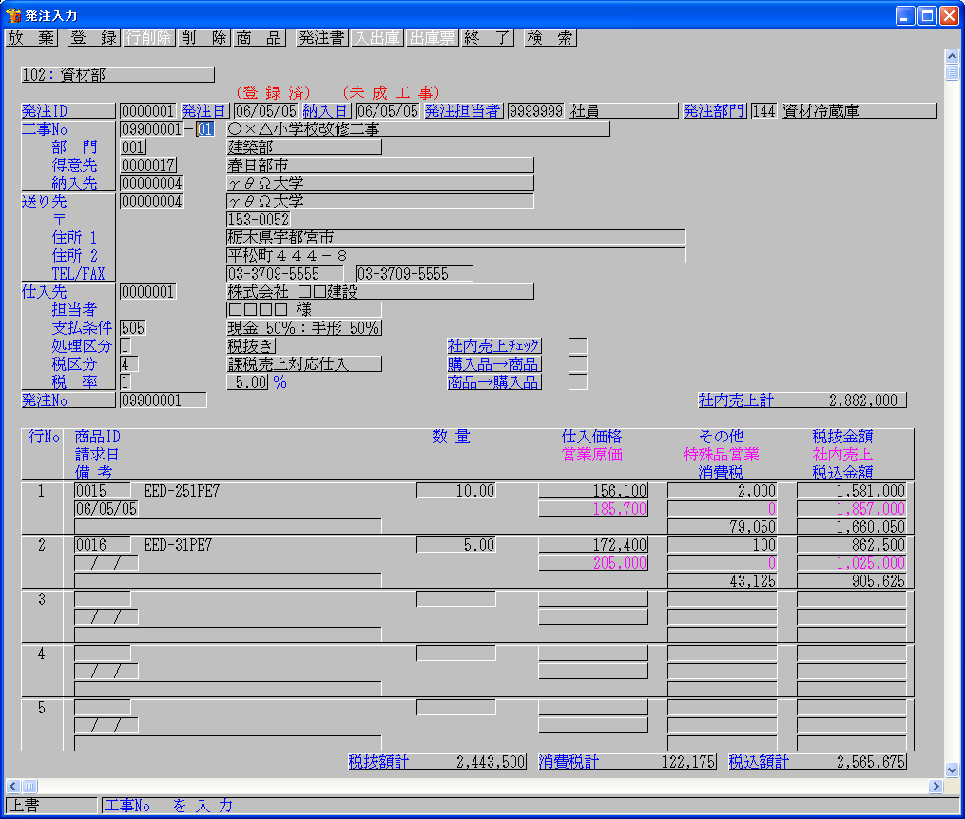Click the 税込額計 total label
Image resolution: width=965 pixels, height=819 pixels.
[x=759, y=762]
